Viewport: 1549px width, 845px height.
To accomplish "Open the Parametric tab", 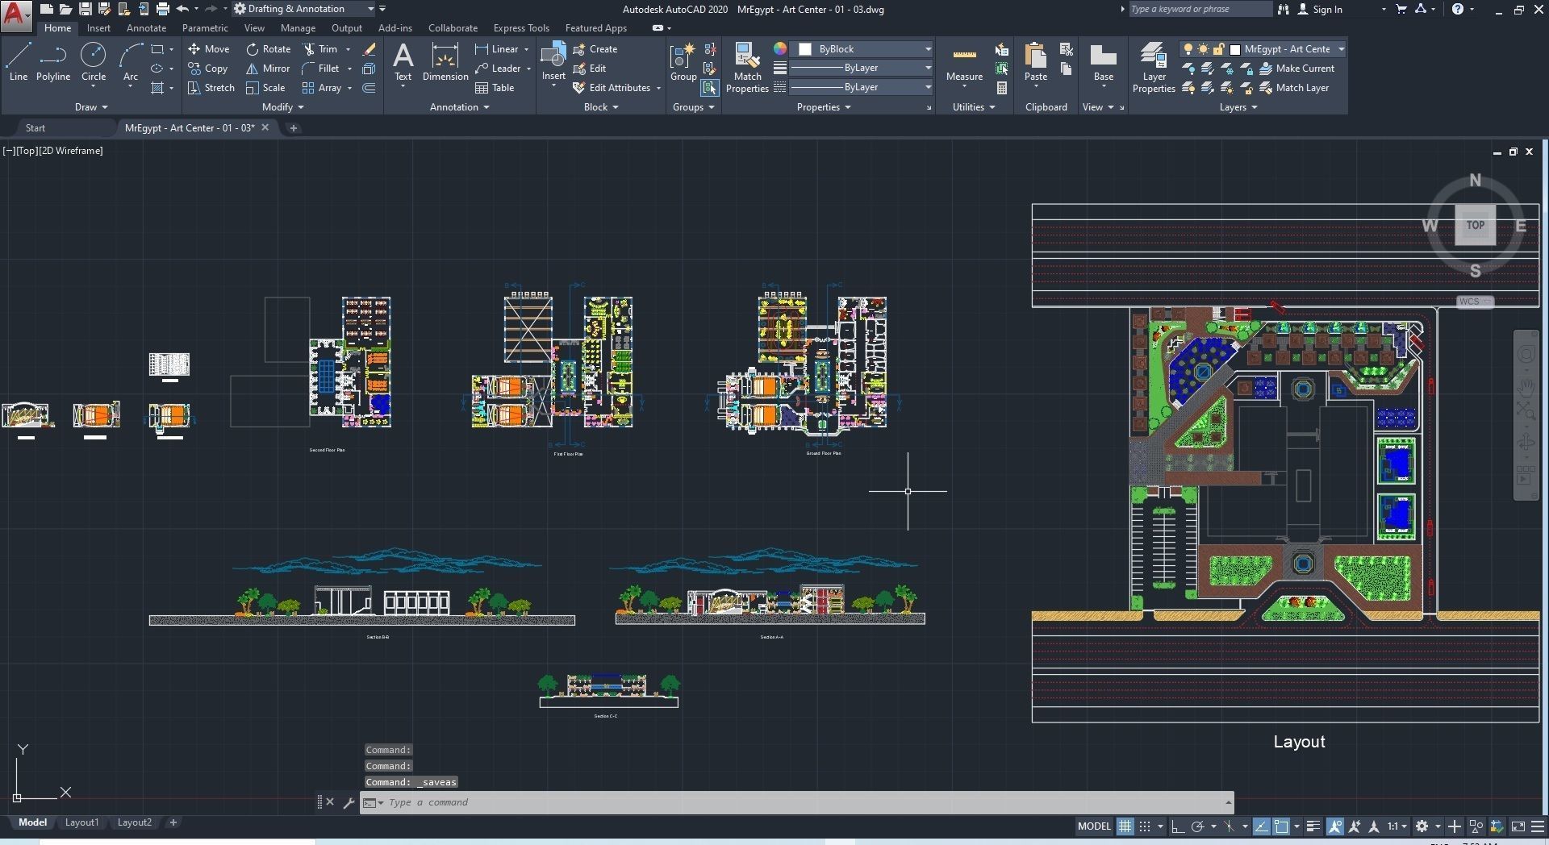I will (x=205, y=28).
